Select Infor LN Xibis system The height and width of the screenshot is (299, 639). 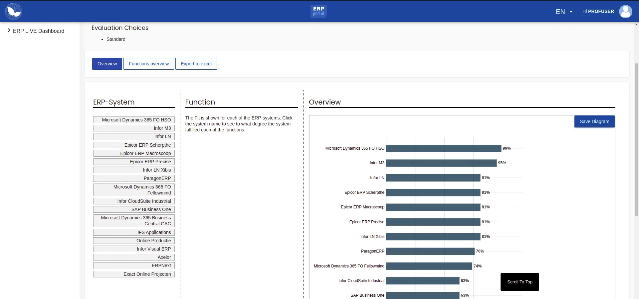[x=134, y=170]
